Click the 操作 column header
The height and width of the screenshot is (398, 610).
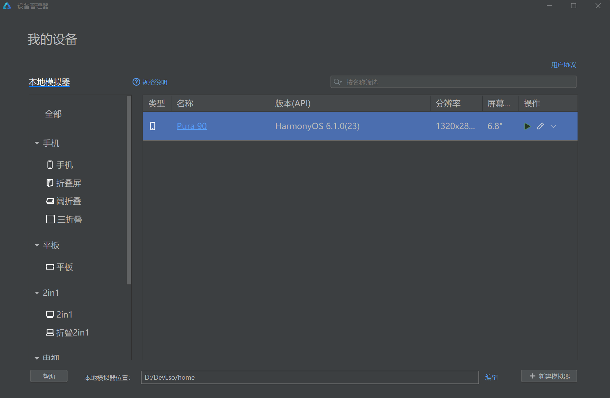point(548,104)
